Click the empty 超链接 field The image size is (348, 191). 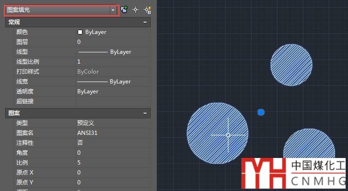click(x=113, y=101)
